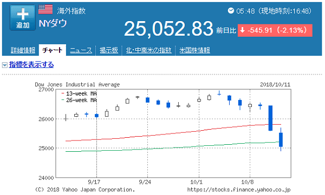This screenshot has height=195, width=325.
Task: Click the US flag icon
Action: (x=45, y=10)
